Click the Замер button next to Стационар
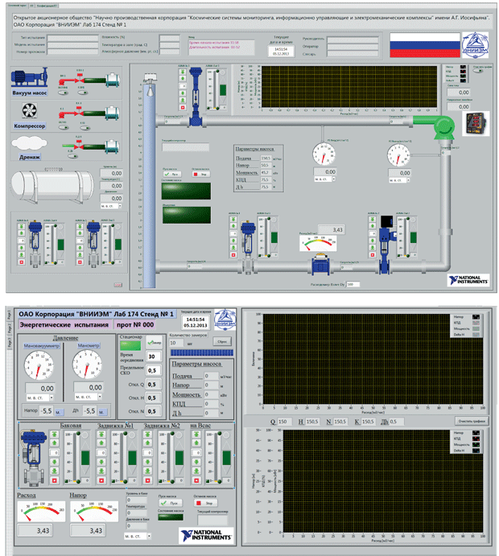 [155, 343]
